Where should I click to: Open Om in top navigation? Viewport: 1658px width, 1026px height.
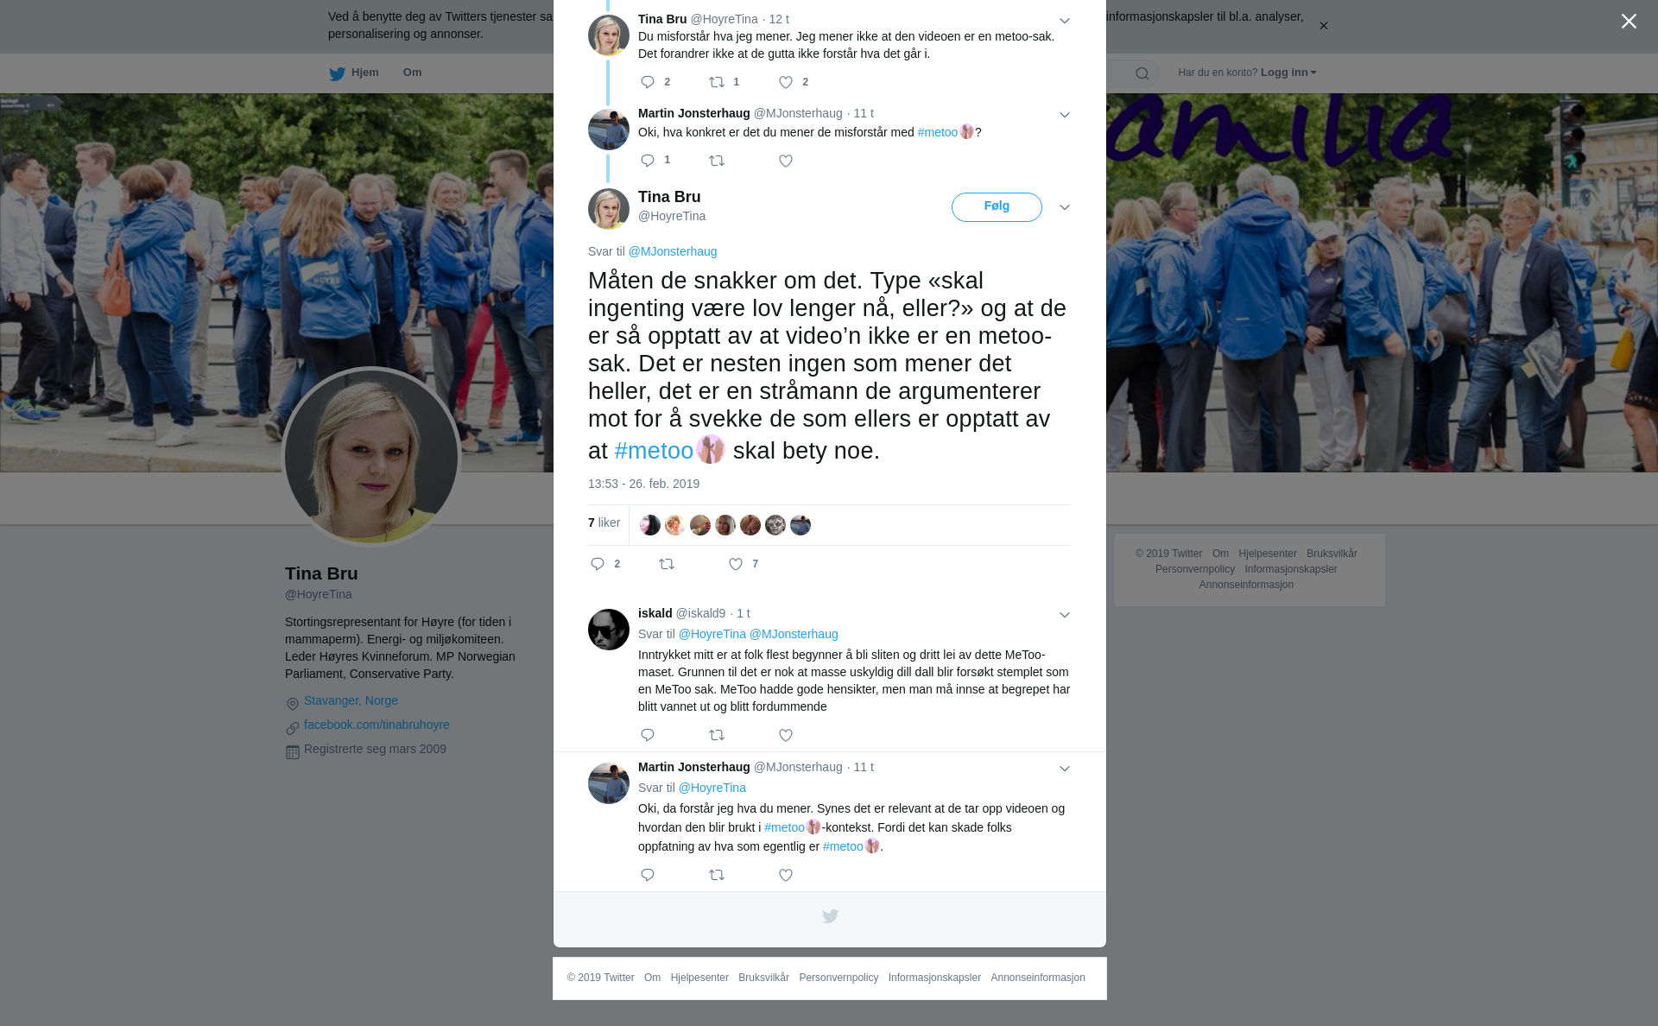pos(412,73)
